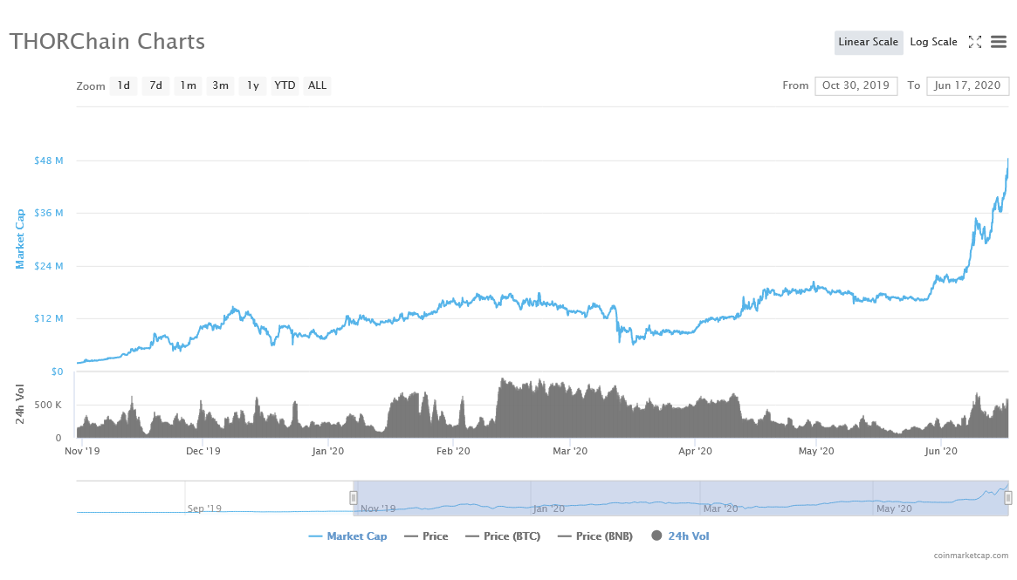
Task: Grab the left navigator range handle
Action: [354, 498]
